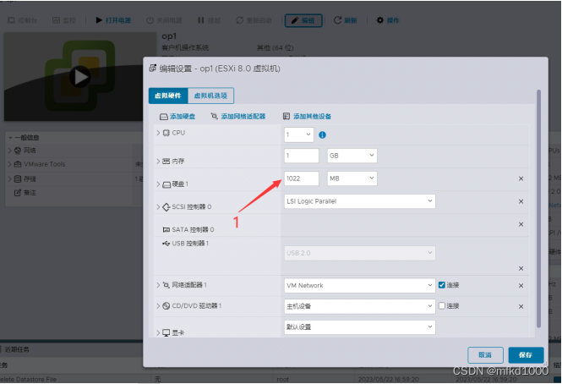Expand VMware Tools in background panel

(x=9, y=164)
